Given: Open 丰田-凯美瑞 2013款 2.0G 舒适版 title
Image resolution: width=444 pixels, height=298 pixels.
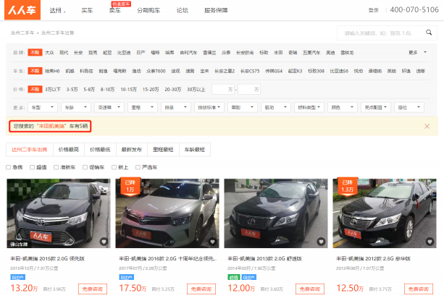Looking at the screenshot, I should click(265, 258).
